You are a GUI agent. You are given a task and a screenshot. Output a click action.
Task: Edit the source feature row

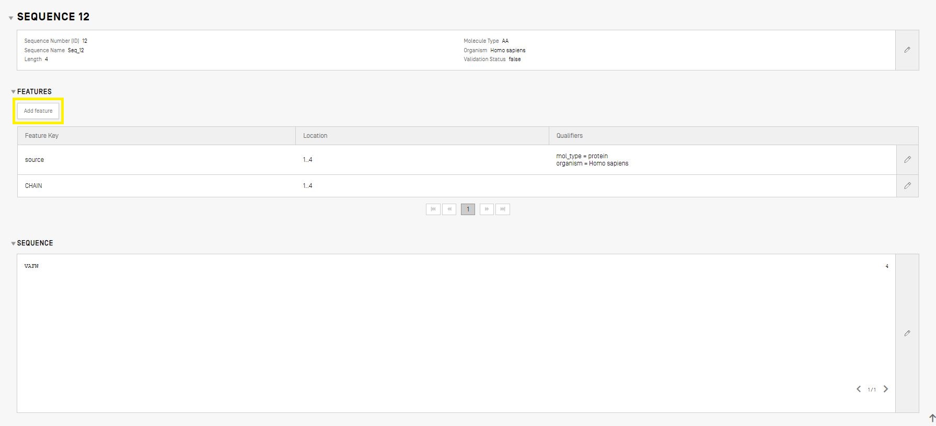coord(907,160)
